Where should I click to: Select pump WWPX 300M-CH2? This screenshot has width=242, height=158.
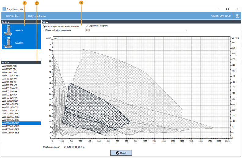(x=21, y=114)
